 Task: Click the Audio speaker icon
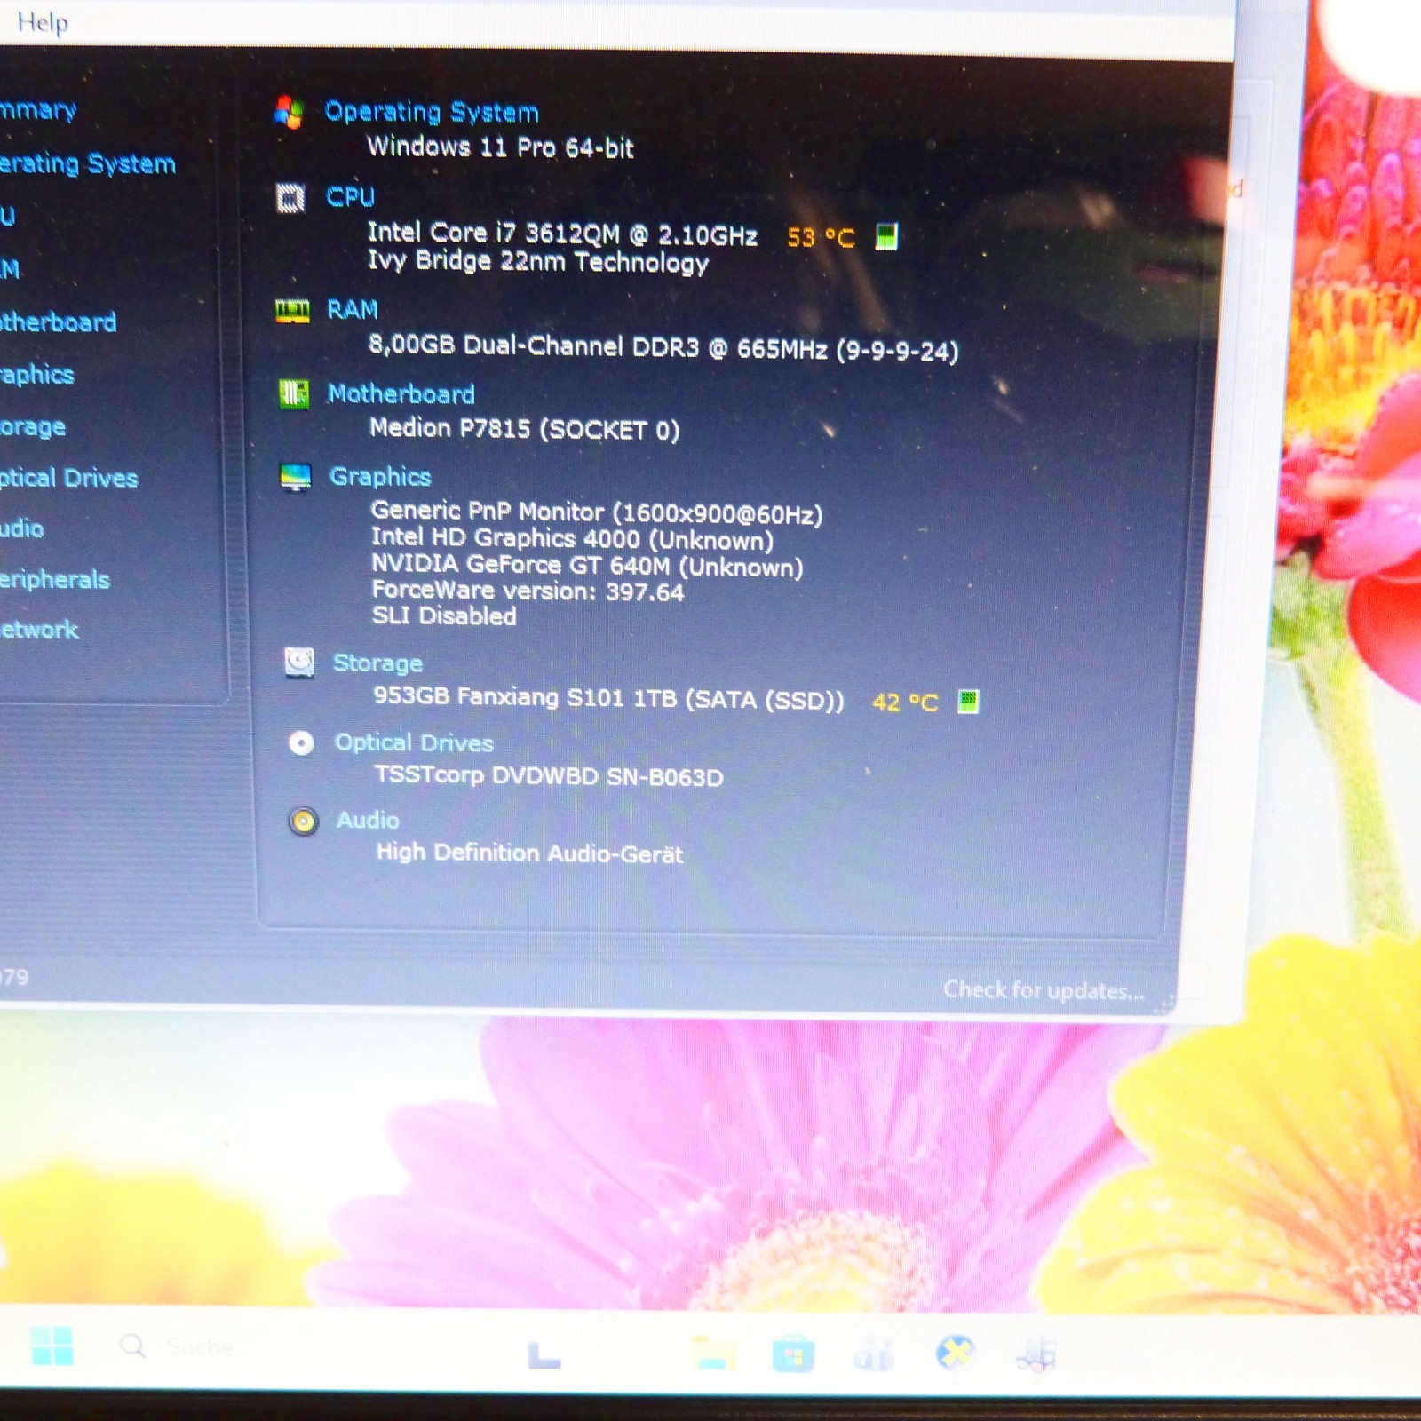click(x=303, y=822)
